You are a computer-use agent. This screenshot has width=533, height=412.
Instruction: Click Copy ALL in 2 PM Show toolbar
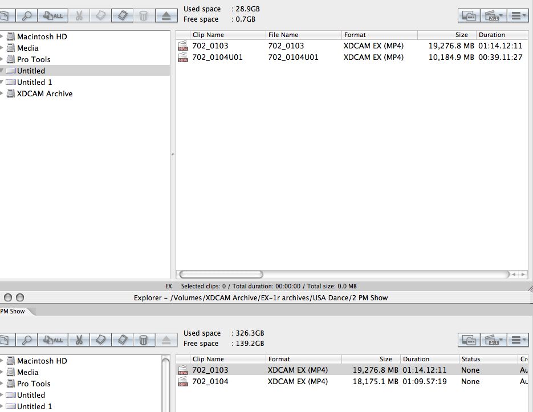pyautogui.click(x=52, y=340)
